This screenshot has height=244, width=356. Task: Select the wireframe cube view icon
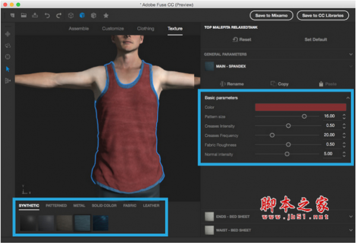click(x=71, y=15)
